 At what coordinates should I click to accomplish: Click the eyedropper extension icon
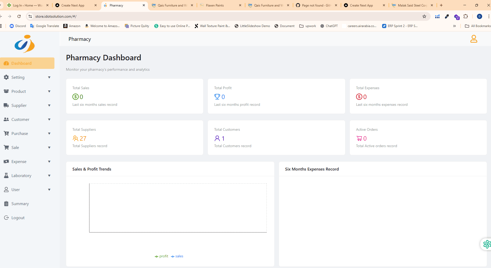447,16
